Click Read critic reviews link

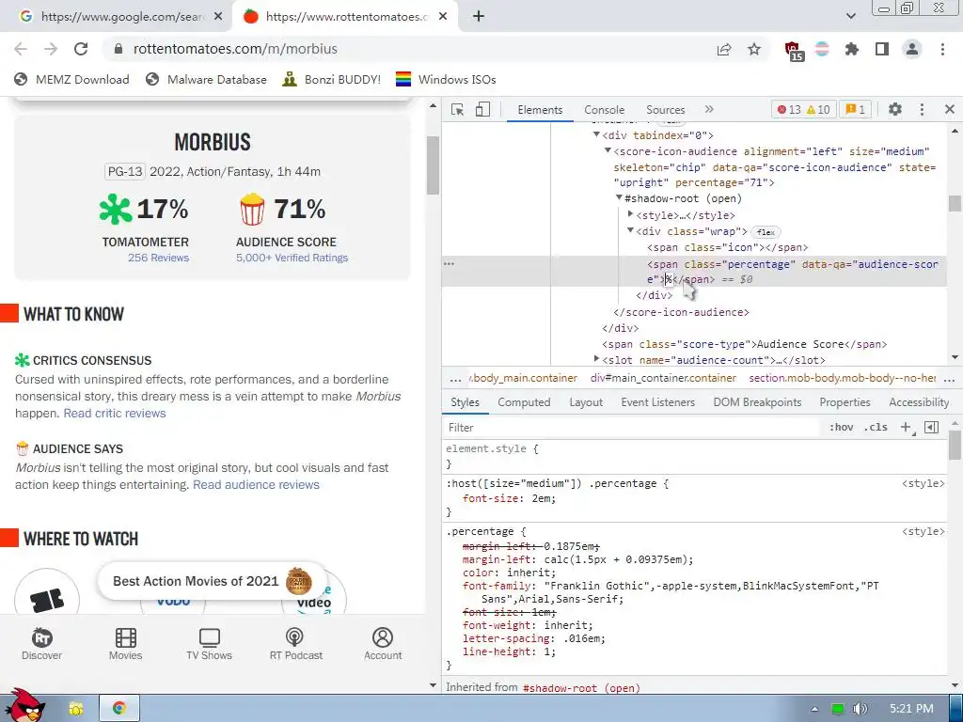(x=115, y=414)
